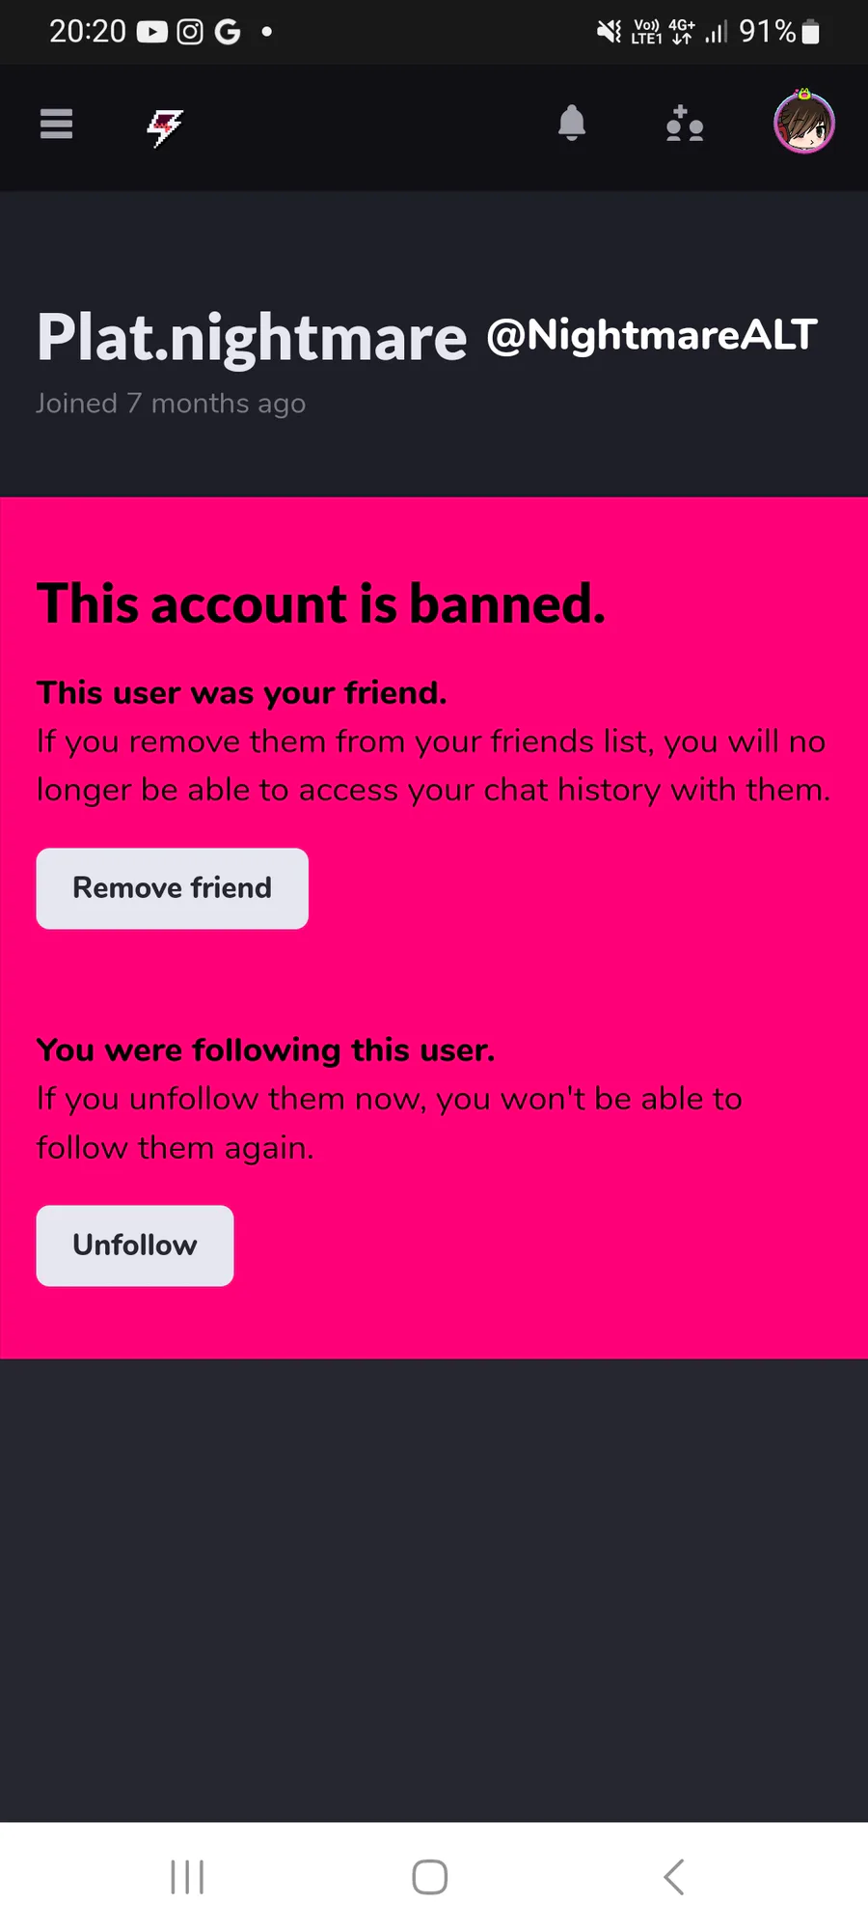Screen dimensions: 868x1931
Task: Tap the muted sound status icon
Action: (x=609, y=32)
